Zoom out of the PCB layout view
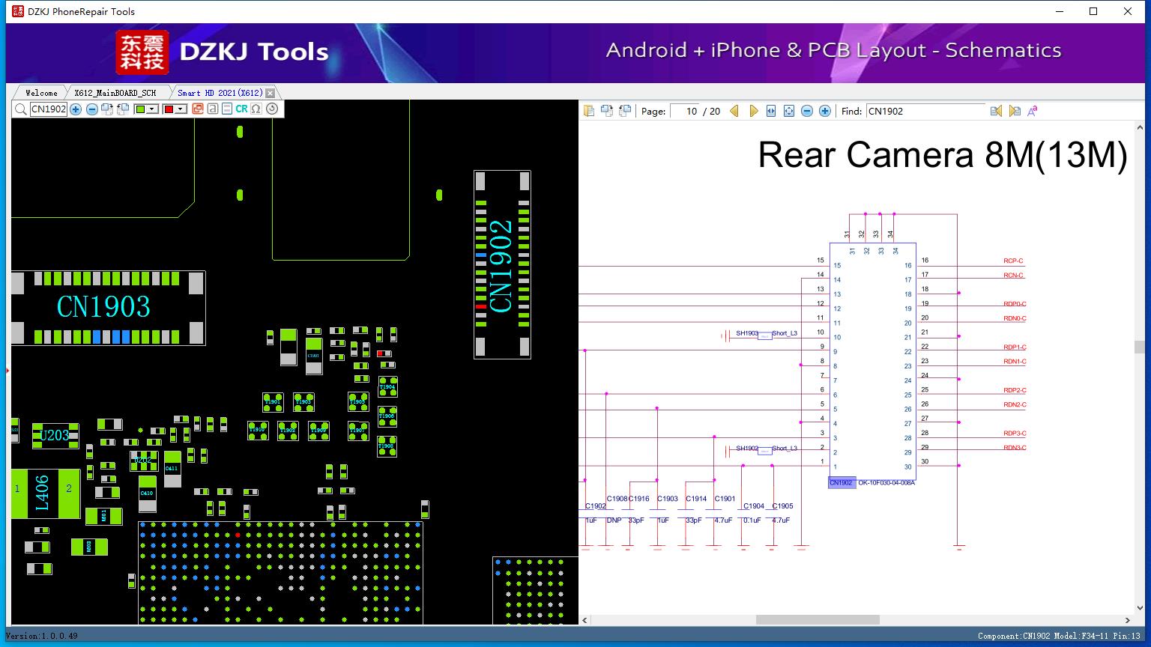 click(x=91, y=109)
